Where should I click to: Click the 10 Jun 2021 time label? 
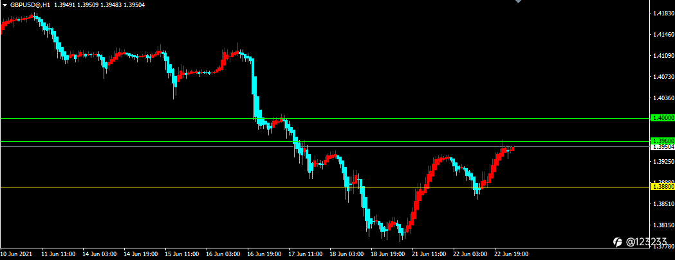(x=16, y=254)
